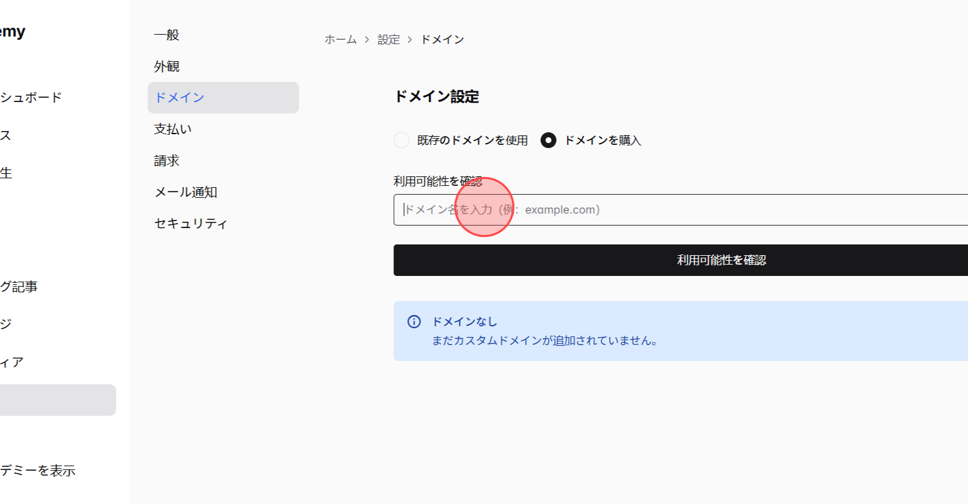Open the ホーム breadcrumb link
The width and height of the screenshot is (968, 504).
click(339, 39)
